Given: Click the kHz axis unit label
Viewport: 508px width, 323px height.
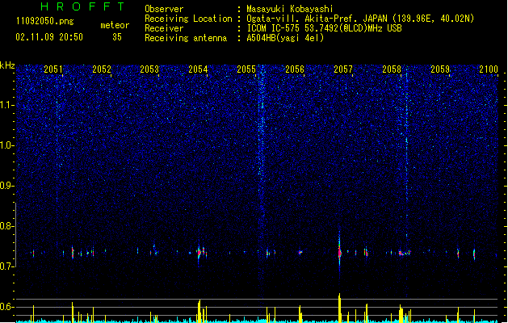Looking at the screenshot, I should 7,65.
